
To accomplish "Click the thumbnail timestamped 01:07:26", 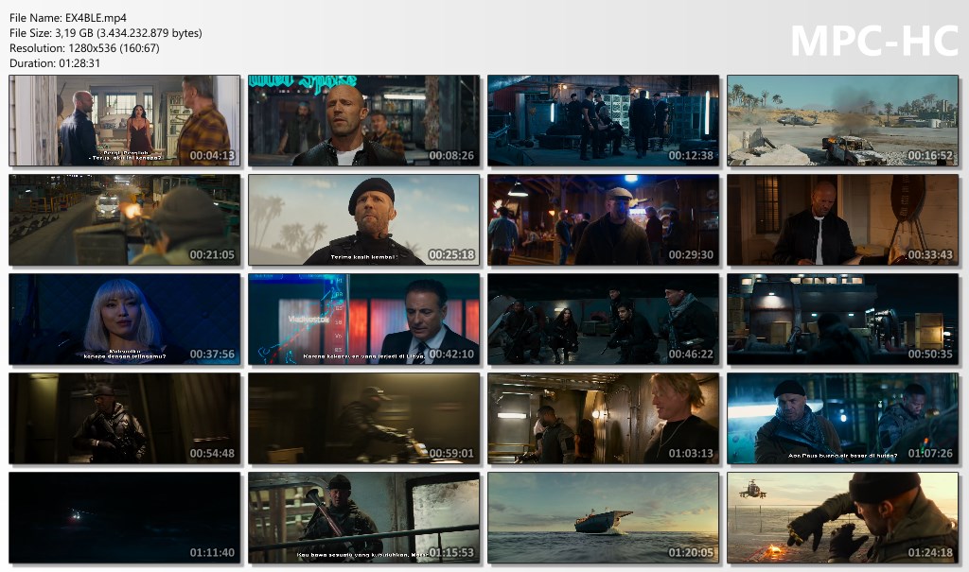I will (843, 419).
